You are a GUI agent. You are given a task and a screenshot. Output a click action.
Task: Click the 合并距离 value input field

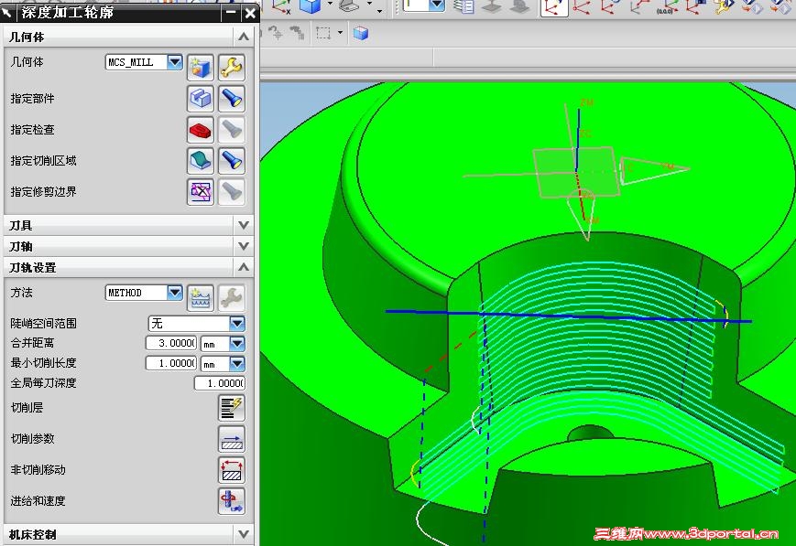coord(170,343)
